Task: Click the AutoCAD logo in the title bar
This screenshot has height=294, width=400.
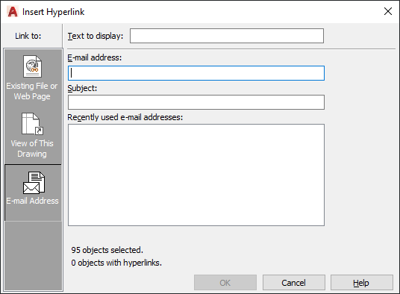Action: [x=13, y=12]
